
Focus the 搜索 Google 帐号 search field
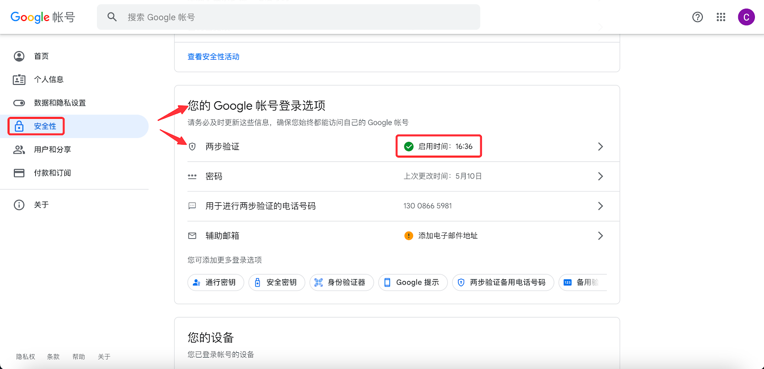(x=288, y=17)
